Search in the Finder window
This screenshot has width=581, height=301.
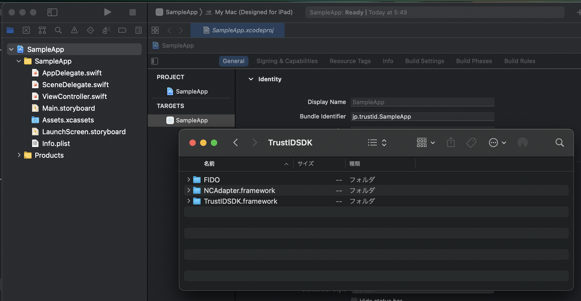click(559, 142)
